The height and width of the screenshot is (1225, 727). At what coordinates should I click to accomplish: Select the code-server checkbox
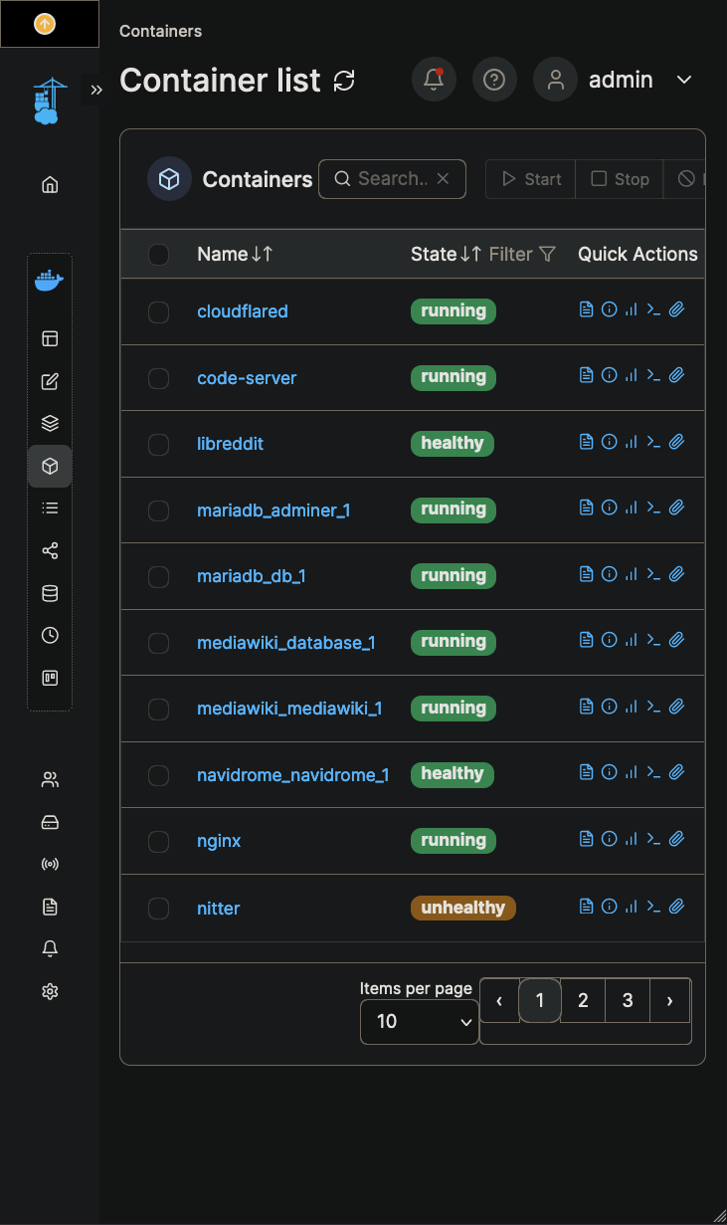pos(158,378)
